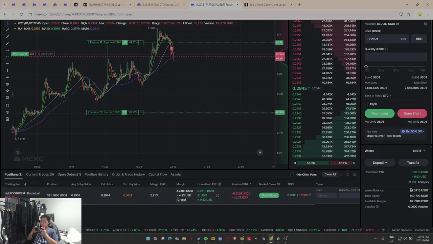
Task: Sort by the Realised PNL column
Action: point(241,184)
